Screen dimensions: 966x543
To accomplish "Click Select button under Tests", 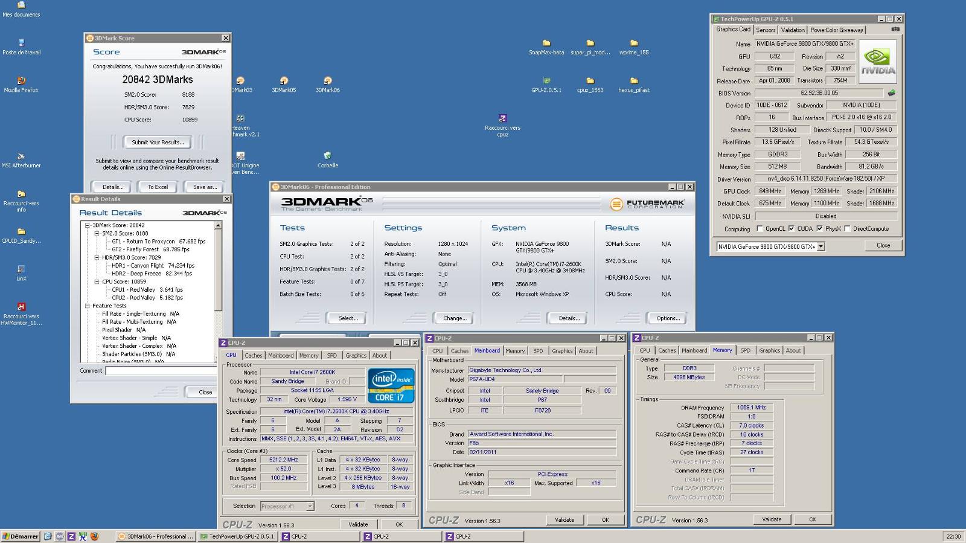I will [x=348, y=318].
